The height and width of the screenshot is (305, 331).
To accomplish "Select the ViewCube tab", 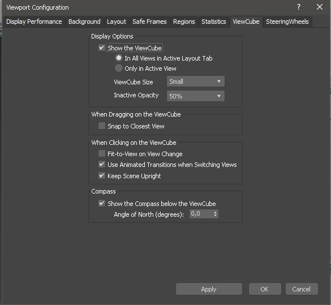I will coord(246,22).
